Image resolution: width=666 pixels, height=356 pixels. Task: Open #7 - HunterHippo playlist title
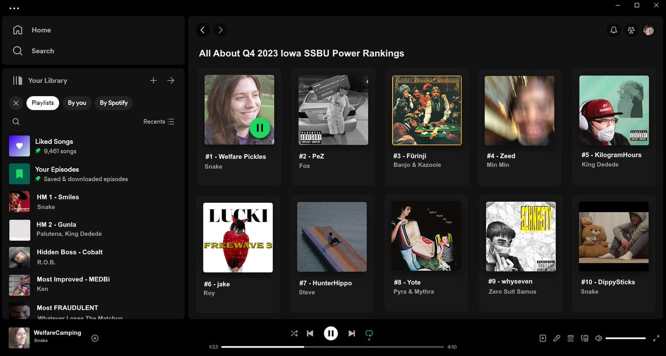coord(326,283)
